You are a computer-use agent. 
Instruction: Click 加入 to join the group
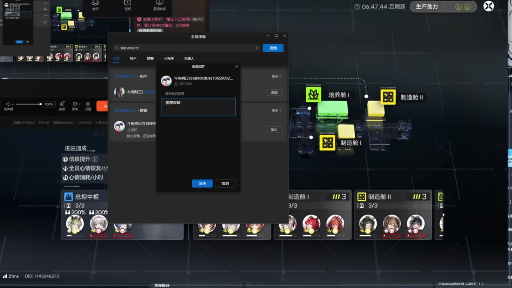pos(274,130)
